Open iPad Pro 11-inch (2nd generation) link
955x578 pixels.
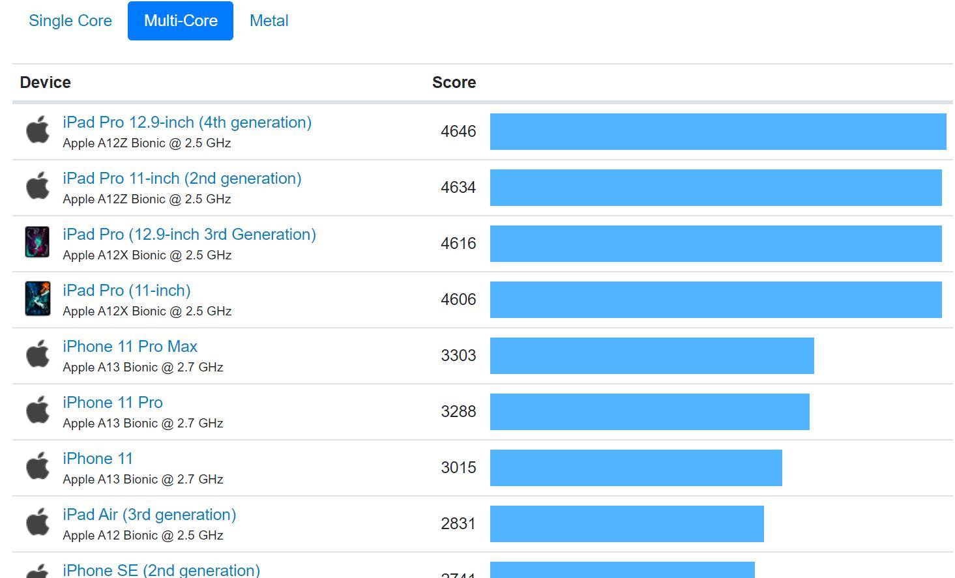[x=182, y=179]
